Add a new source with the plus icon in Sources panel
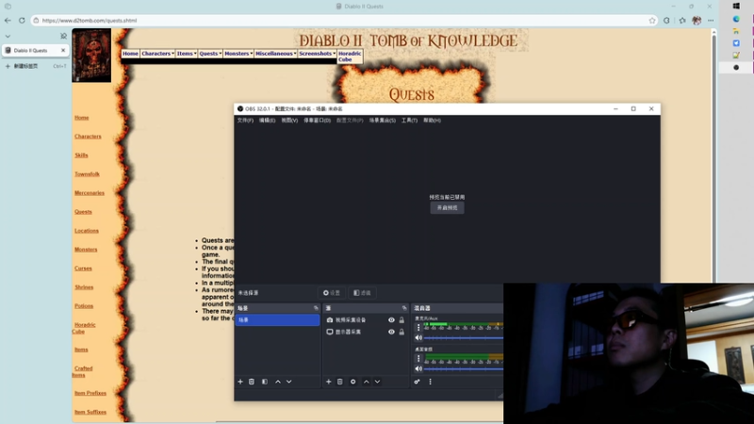 328,382
